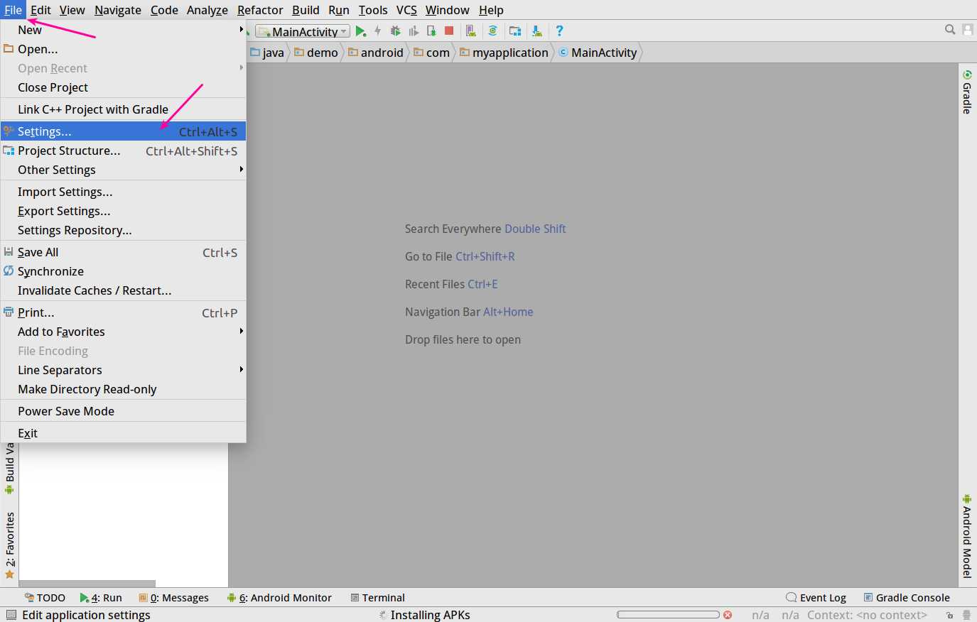Open Project Structure toolbar icon

pyautogui.click(x=515, y=31)
